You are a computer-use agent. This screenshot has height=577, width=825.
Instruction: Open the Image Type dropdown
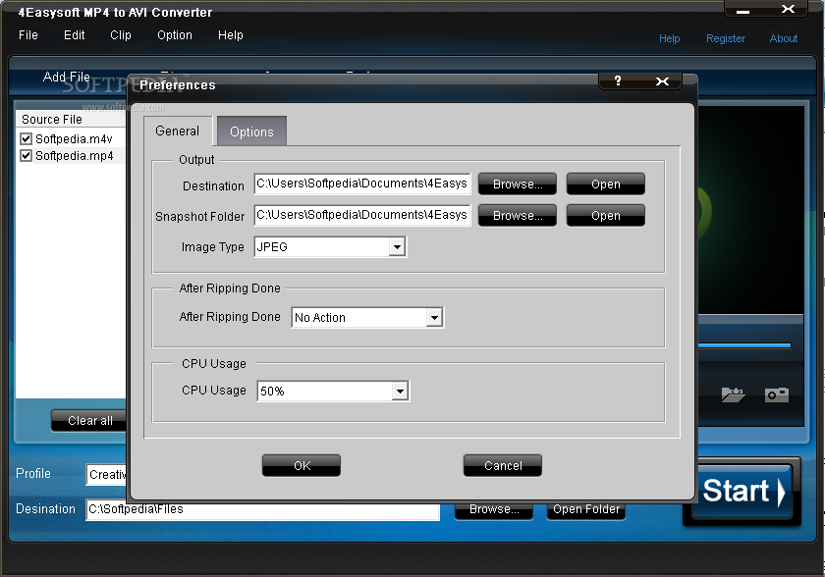point(397,246)
